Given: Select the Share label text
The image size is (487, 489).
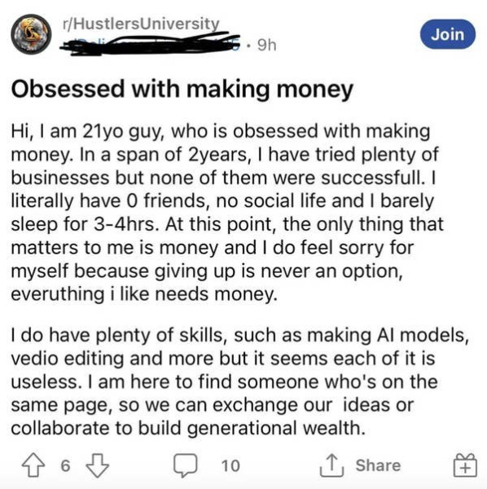Looking at the screenshot, I should (x=378, y=465).
